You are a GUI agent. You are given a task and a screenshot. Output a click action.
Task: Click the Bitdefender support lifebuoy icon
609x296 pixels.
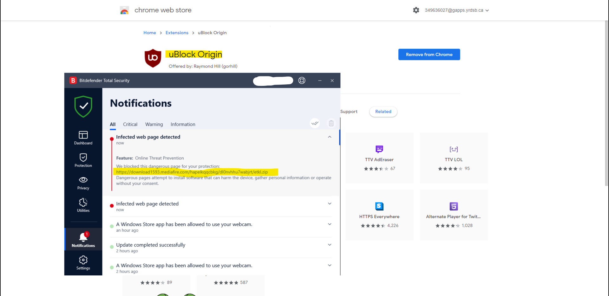302,80
